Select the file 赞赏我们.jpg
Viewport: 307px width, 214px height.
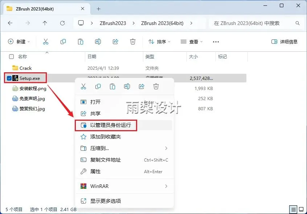tap(32, 109)
